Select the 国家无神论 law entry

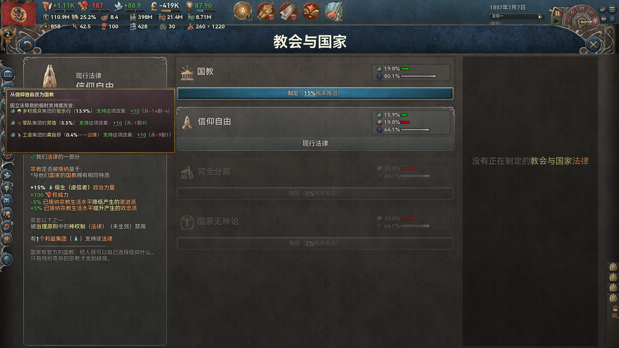[315, 222]
